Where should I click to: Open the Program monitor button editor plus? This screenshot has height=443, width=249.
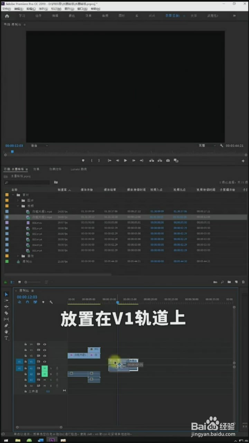tap(243, 161)
